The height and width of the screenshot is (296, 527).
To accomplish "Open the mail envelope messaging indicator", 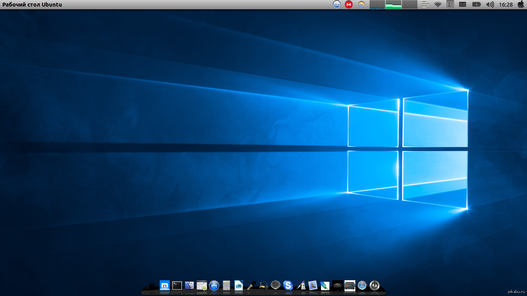I will pos(463,5).
